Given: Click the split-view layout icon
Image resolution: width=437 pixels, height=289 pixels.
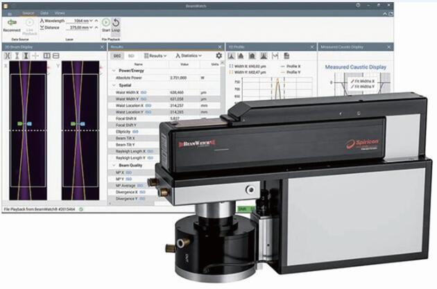Looking at the screenshot, I should click(x=46, y=55).
